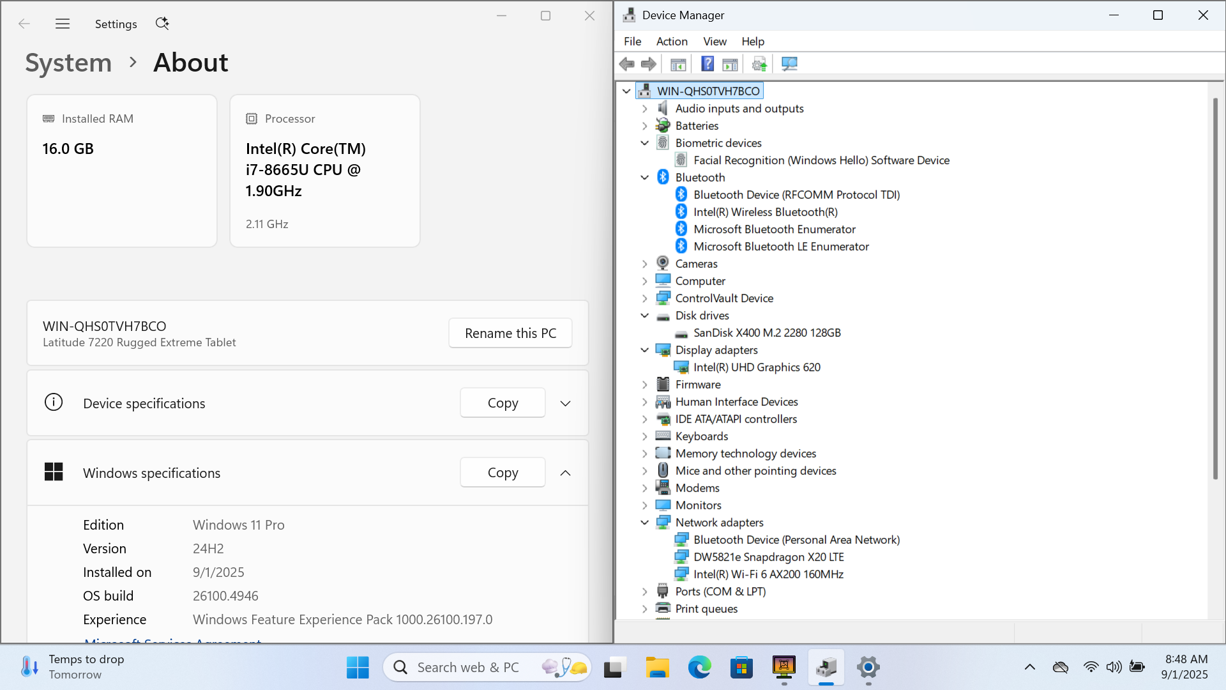Show hidden system tray icons

(x=1030, y=668)
